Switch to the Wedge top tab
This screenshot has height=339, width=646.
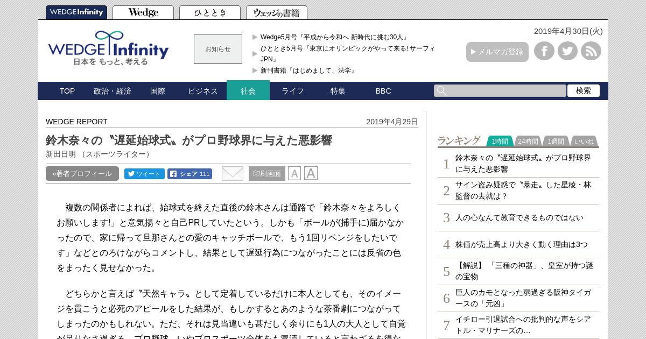point(143,12)
